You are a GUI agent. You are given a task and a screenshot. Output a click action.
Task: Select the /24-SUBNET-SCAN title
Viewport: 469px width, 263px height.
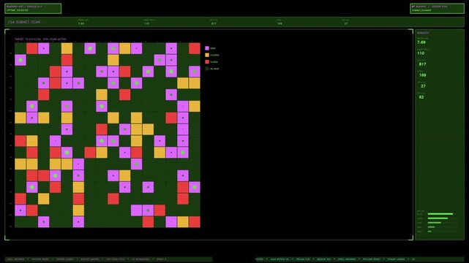click(24, 22)
